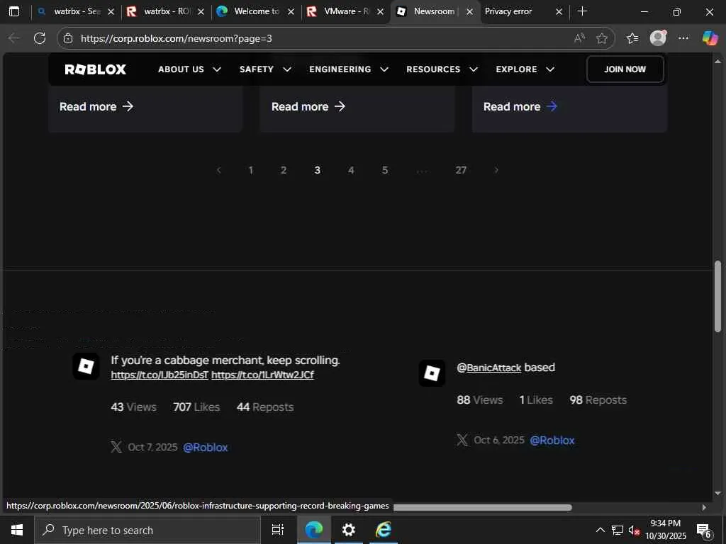Click the browser back arrow

[14, 38]
